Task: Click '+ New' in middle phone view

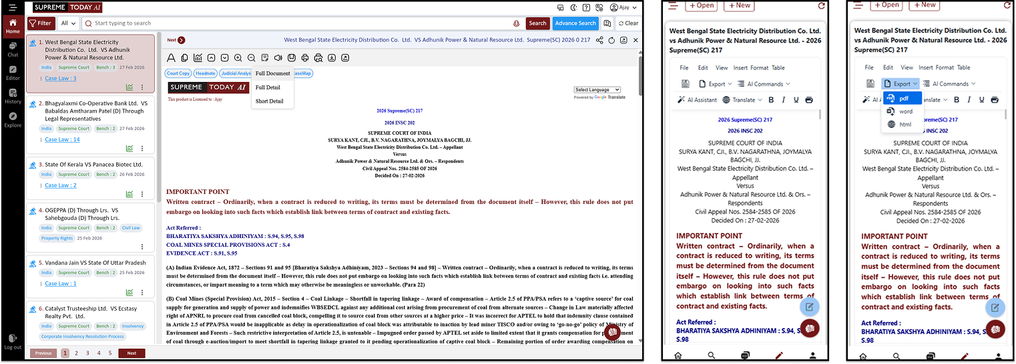Action: pyautogui.click(x=738, y=5)
